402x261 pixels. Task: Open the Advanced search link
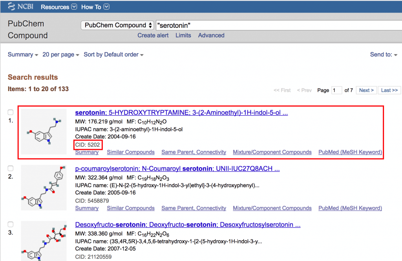point(211,35)
